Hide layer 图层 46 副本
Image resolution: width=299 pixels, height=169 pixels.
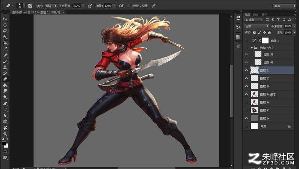246,94
